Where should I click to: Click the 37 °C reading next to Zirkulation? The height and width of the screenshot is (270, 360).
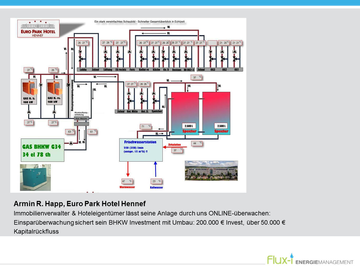(x=177, y=150)
